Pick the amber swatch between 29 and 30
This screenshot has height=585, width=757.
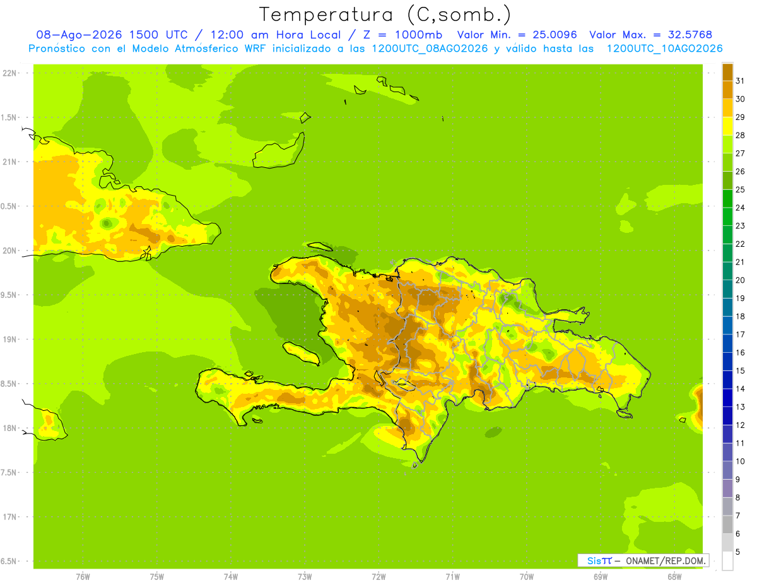[x=727, y=108]
